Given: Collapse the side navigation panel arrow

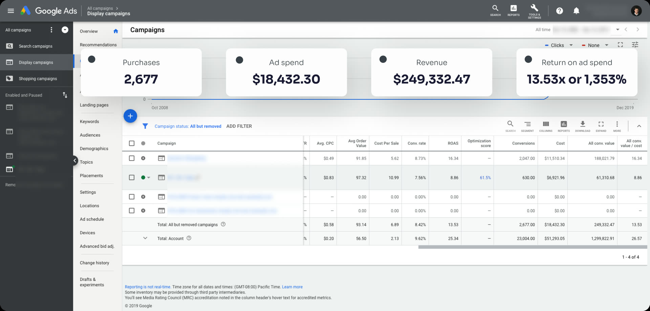Looking at the screenshot, I should (75, 161).
